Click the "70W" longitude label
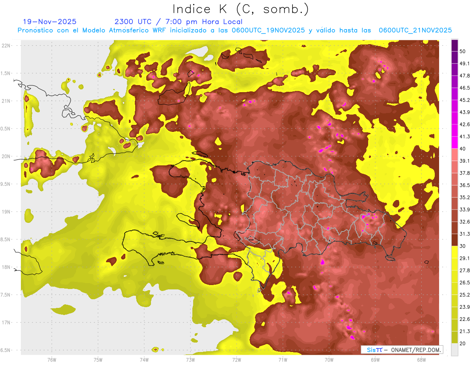This screenshot has width=473, height=365. [329, 359]
